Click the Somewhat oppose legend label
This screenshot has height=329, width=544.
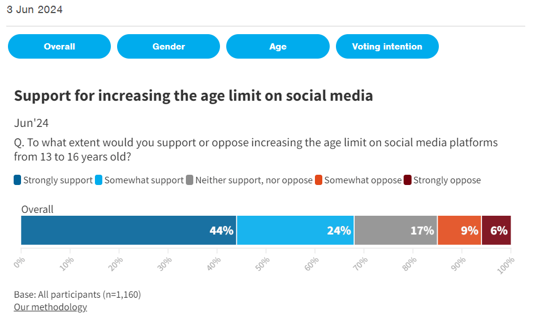363,180
